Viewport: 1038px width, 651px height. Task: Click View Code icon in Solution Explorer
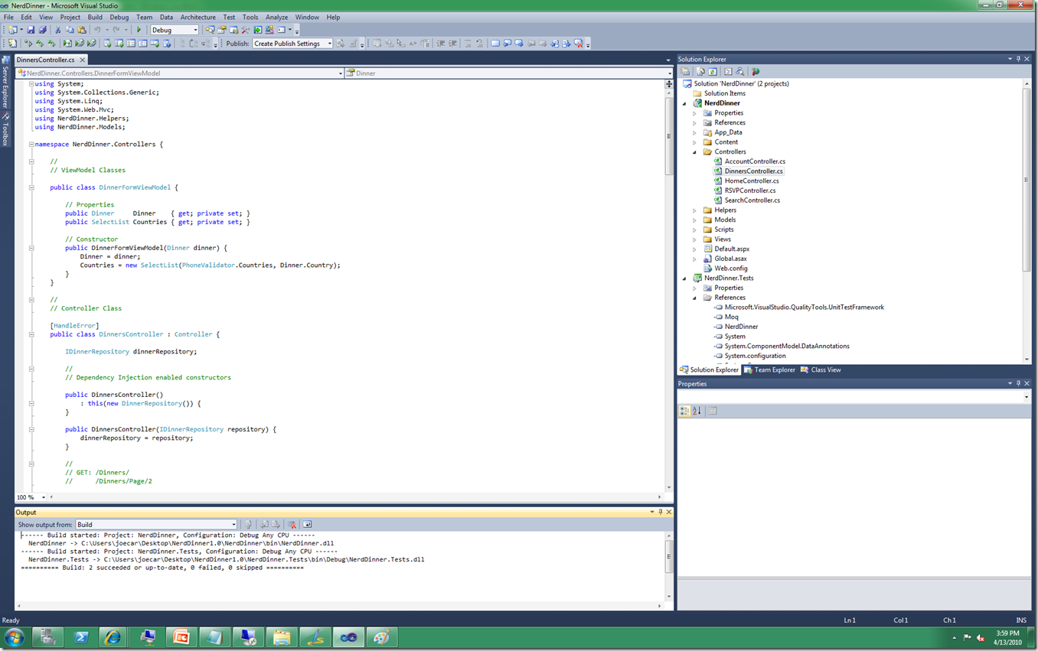(x=728, y=71)
